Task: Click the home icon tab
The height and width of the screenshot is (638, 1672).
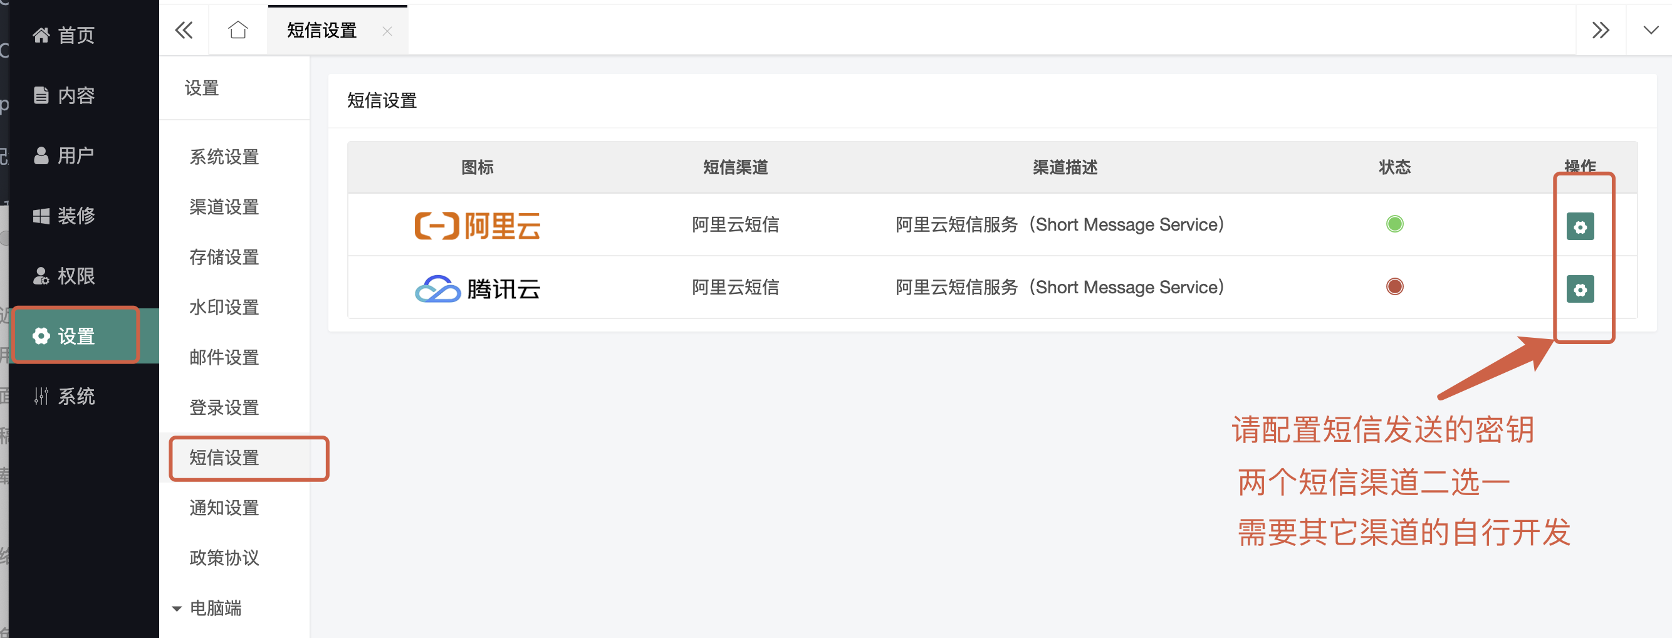Action: [x=238, y=31]
